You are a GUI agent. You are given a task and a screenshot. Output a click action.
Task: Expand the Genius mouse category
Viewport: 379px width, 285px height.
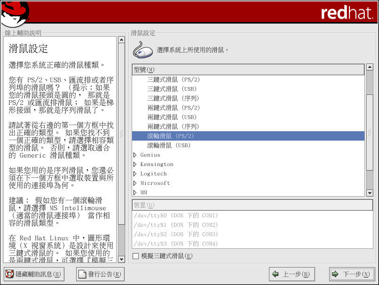(x=135, y=155)
